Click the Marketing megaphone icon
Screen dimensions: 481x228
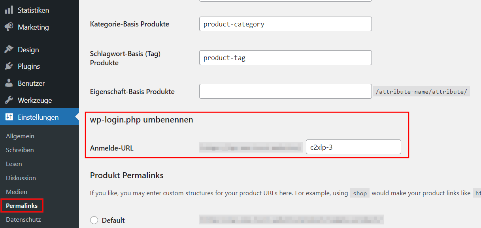coord(9,27)
